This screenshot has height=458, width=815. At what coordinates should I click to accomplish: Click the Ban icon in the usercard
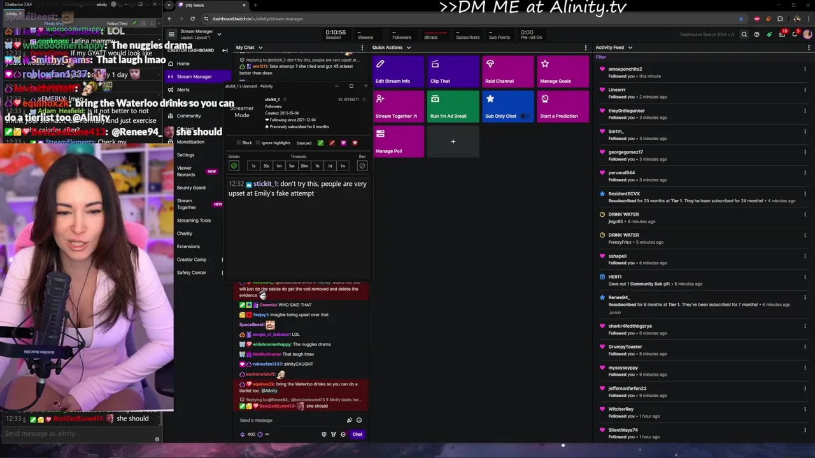(362, 166)
